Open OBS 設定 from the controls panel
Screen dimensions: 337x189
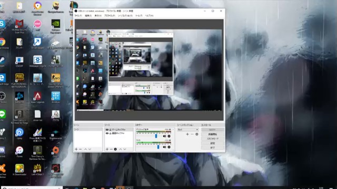click(213, 143)
